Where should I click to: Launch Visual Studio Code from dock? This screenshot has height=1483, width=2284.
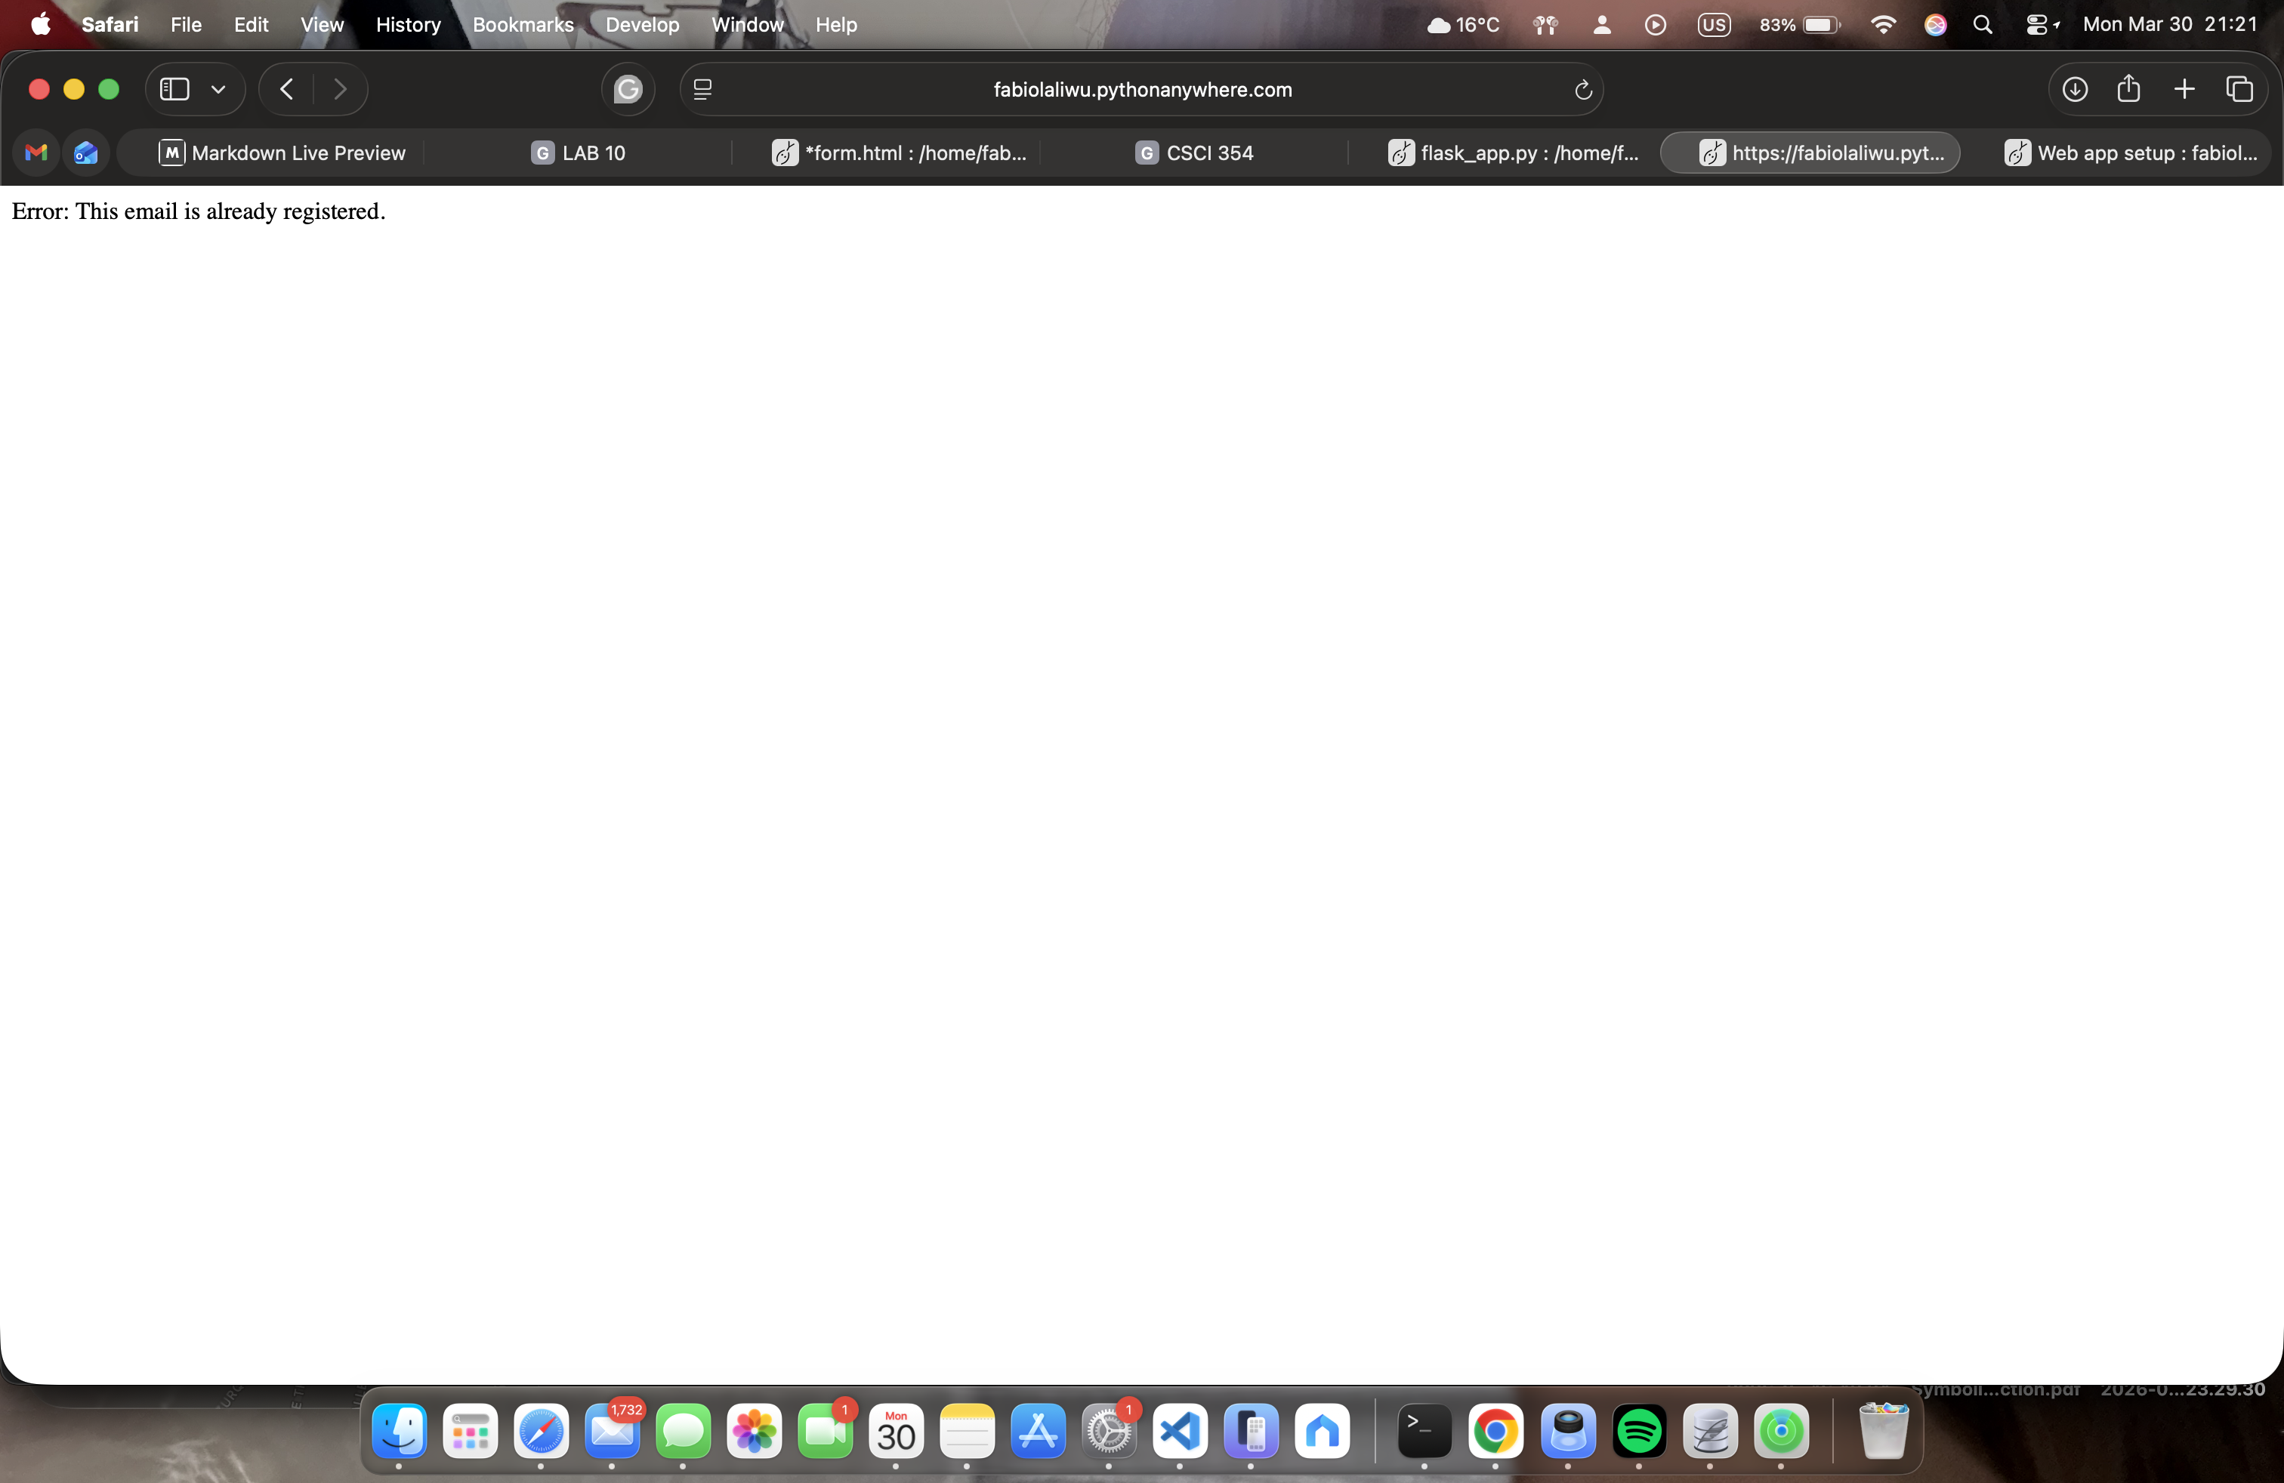[1180, 1431]
